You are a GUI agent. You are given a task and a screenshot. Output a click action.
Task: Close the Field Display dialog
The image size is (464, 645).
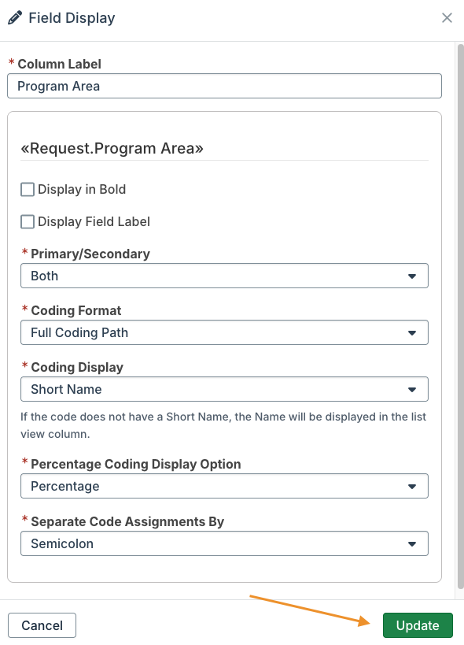[447, 17]
